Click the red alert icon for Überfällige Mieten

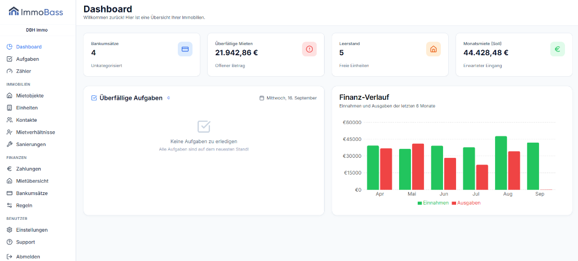point(309,49)
